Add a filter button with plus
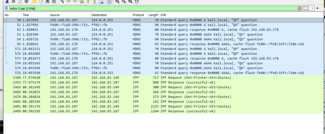This screenshot has height=134, width=325. tap(317, 8)
